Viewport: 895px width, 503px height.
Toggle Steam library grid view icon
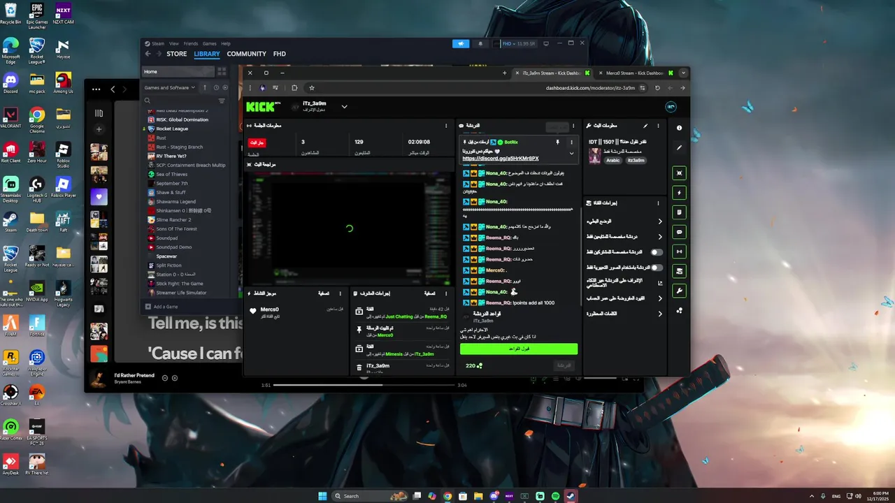(222, 71)
